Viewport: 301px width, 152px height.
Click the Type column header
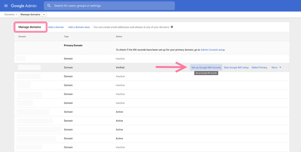[x=66, y=37]
